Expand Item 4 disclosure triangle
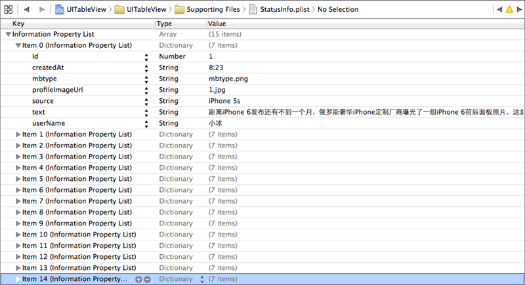The height and width of the screenshot is (285, 525). [x=18, y=168]
